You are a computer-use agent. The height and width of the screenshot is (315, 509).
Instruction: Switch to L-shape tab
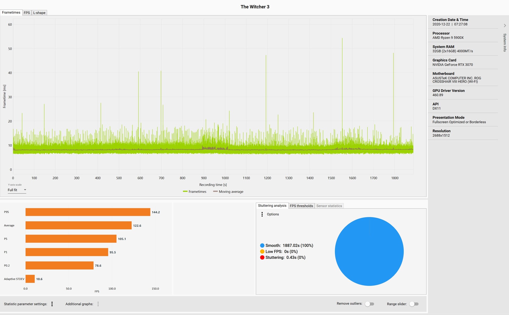[x=39, y=13]
